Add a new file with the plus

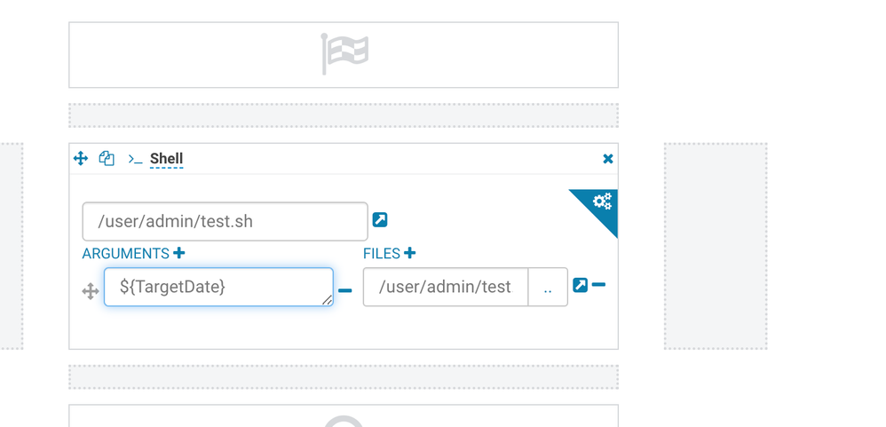(x=410, y=253)
